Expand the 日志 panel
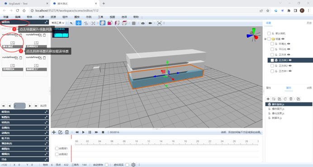Screen dimensions: 313x167 click(46, 159)
